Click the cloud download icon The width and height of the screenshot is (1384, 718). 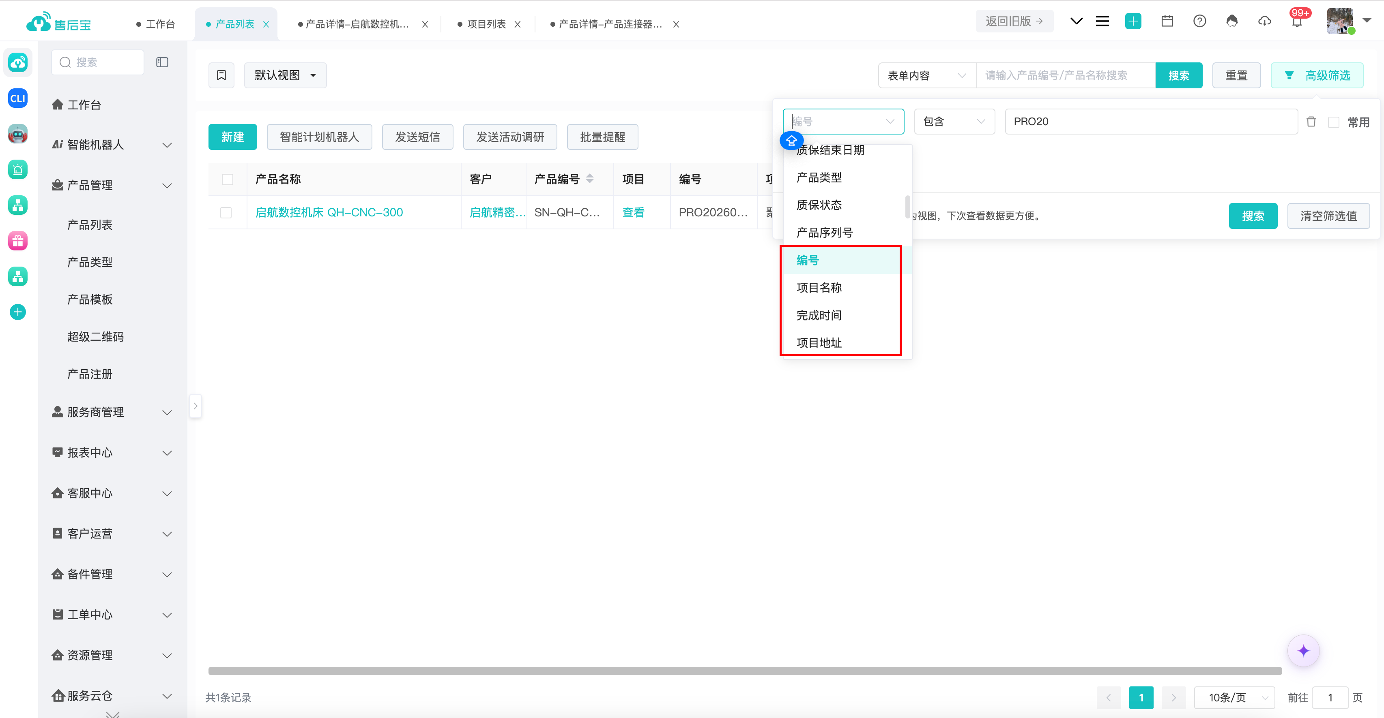point(1265,21)
